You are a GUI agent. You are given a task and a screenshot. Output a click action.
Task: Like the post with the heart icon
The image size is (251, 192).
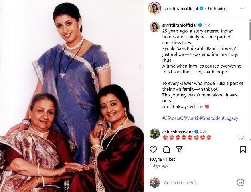tap(153, 150)
